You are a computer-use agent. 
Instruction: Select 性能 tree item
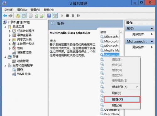coord(20,48)
